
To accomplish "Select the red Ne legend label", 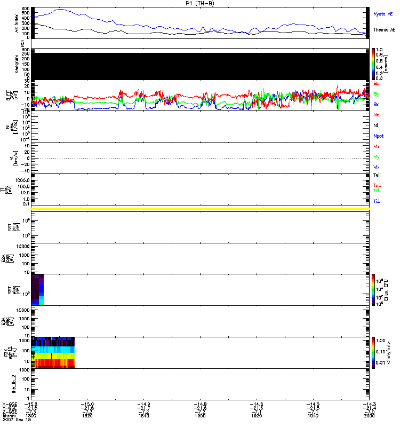I will tap(377, 115).
